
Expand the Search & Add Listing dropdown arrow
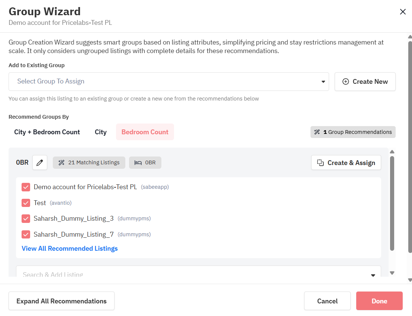click(x=373, y=275)
